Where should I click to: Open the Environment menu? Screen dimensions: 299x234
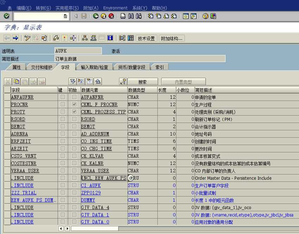115,8
